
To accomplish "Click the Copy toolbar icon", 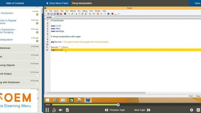I will click(79, 14).
